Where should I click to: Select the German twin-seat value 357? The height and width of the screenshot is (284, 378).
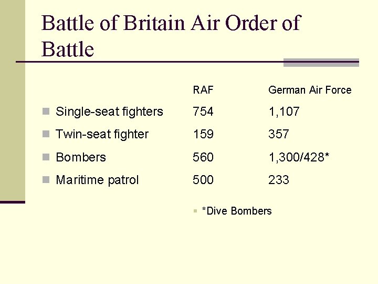click(279, 134)
